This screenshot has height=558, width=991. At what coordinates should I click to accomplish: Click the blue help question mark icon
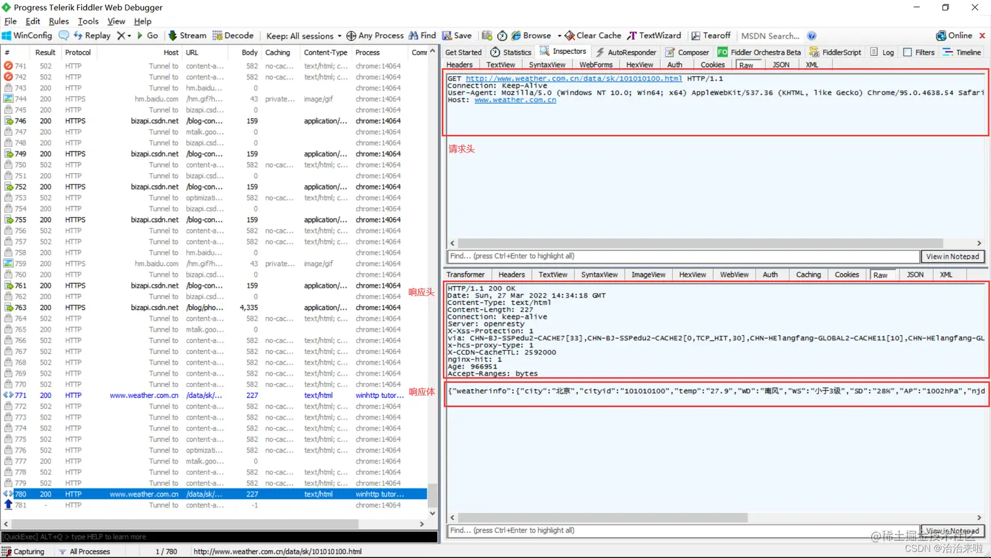coord(811,35)
